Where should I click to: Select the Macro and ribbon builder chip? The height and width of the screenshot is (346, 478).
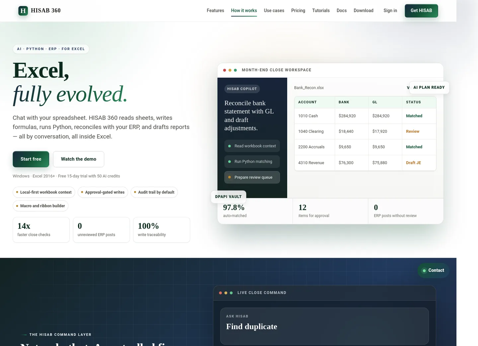[x=40, y=206]
